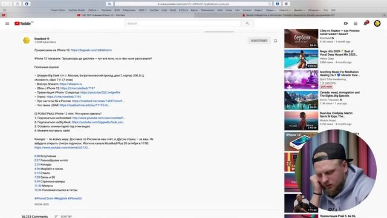Jump to timestamp 11:50 Минусы

[x=37, y=186]
